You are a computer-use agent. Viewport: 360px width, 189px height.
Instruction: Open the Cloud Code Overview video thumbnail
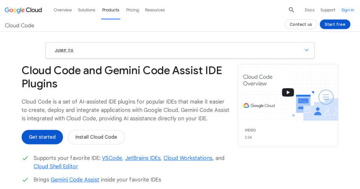(288, 92)
